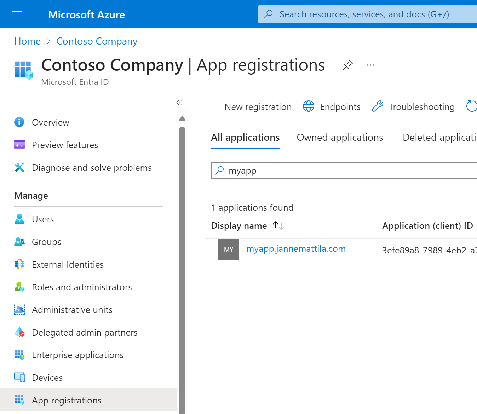Click the Troubleshooting wrench icon

click(378, 106)
